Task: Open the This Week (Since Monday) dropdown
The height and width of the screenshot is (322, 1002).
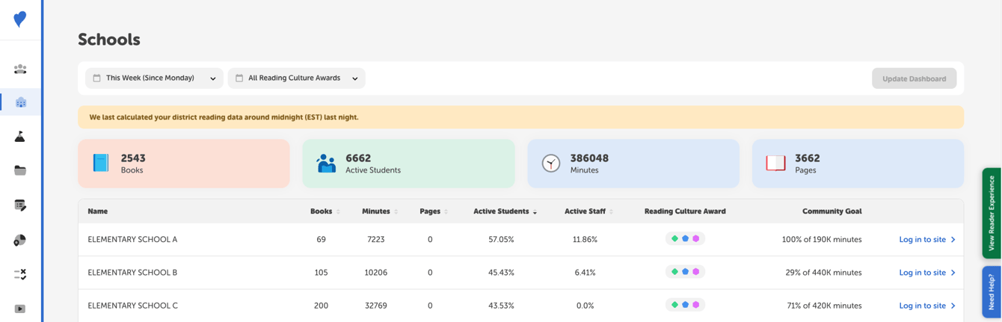Action: click(x=154, y=78)
